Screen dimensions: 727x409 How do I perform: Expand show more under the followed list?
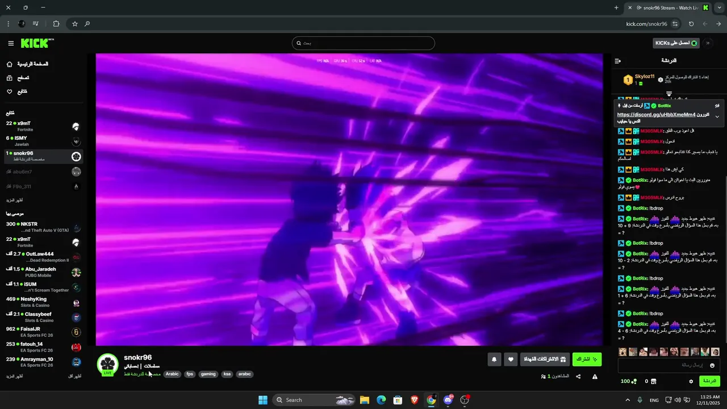point(14,201)
